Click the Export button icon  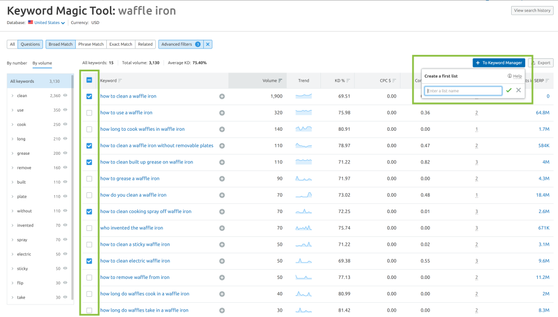point(534,63)
